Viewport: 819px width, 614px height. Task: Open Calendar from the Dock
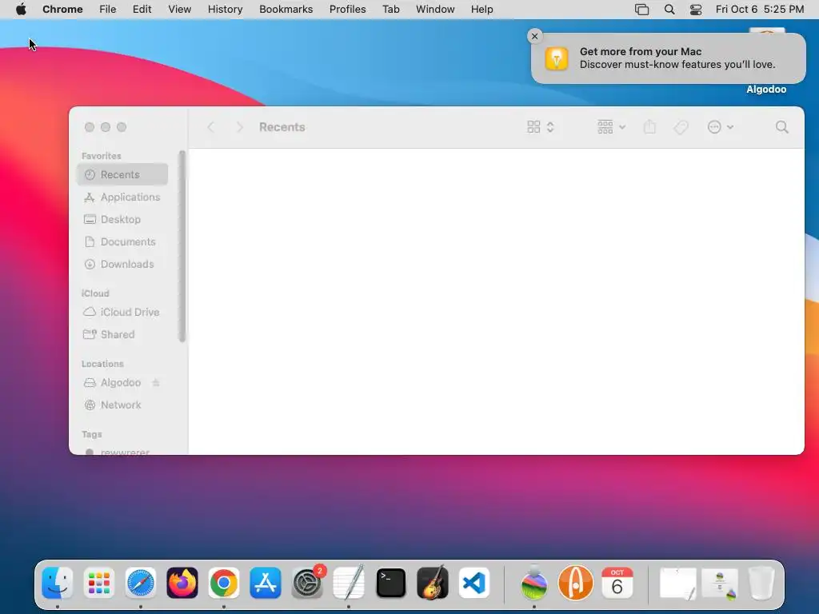(617, 583)
